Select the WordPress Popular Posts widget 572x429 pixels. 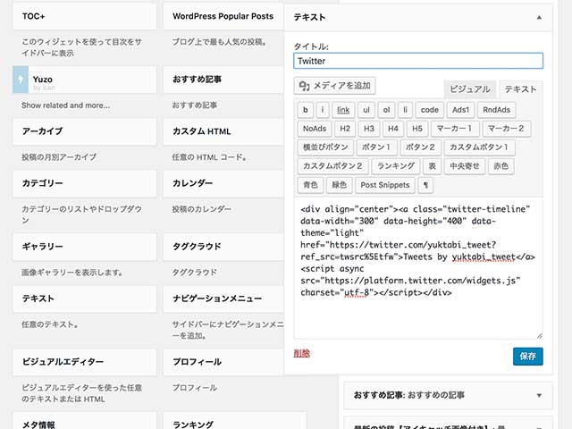pos(223,16)
